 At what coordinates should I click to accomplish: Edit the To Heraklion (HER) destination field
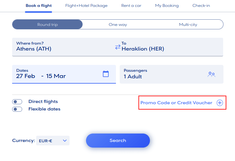168,46
